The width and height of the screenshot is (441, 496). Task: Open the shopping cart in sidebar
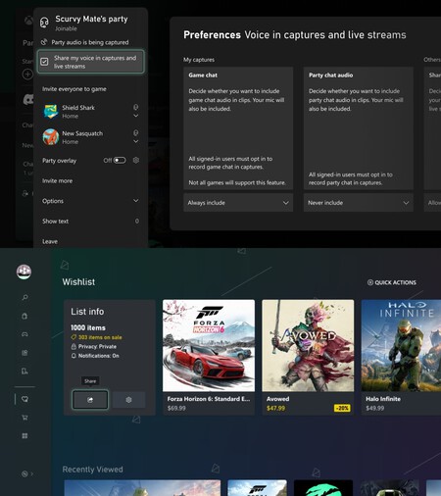pyautogui.click(x=24, y=418)
